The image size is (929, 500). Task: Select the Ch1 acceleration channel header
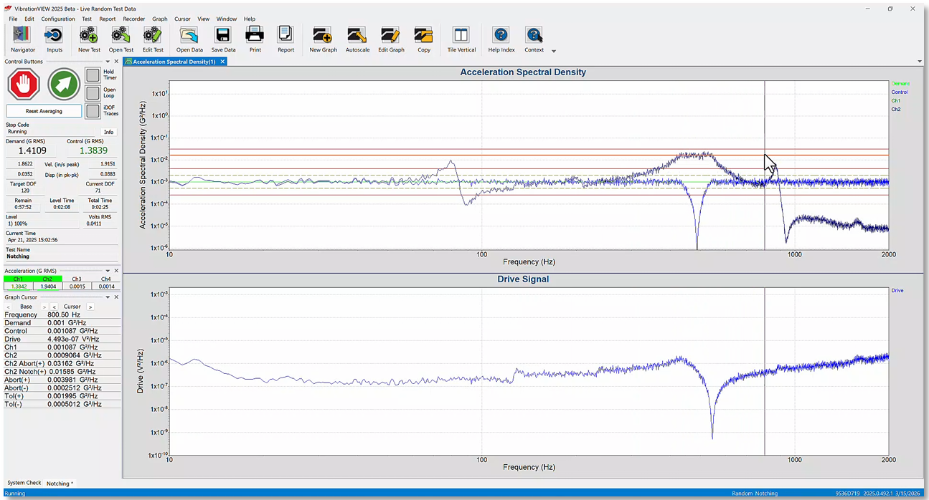[19, 279]
